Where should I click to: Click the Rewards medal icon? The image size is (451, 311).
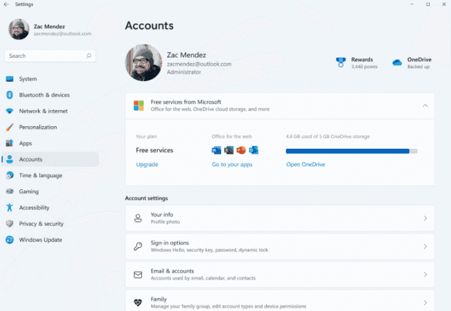tap(341, 62)
